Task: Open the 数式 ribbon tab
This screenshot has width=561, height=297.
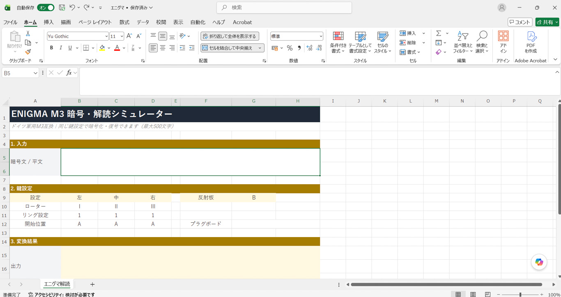Action: click(124, 22)
